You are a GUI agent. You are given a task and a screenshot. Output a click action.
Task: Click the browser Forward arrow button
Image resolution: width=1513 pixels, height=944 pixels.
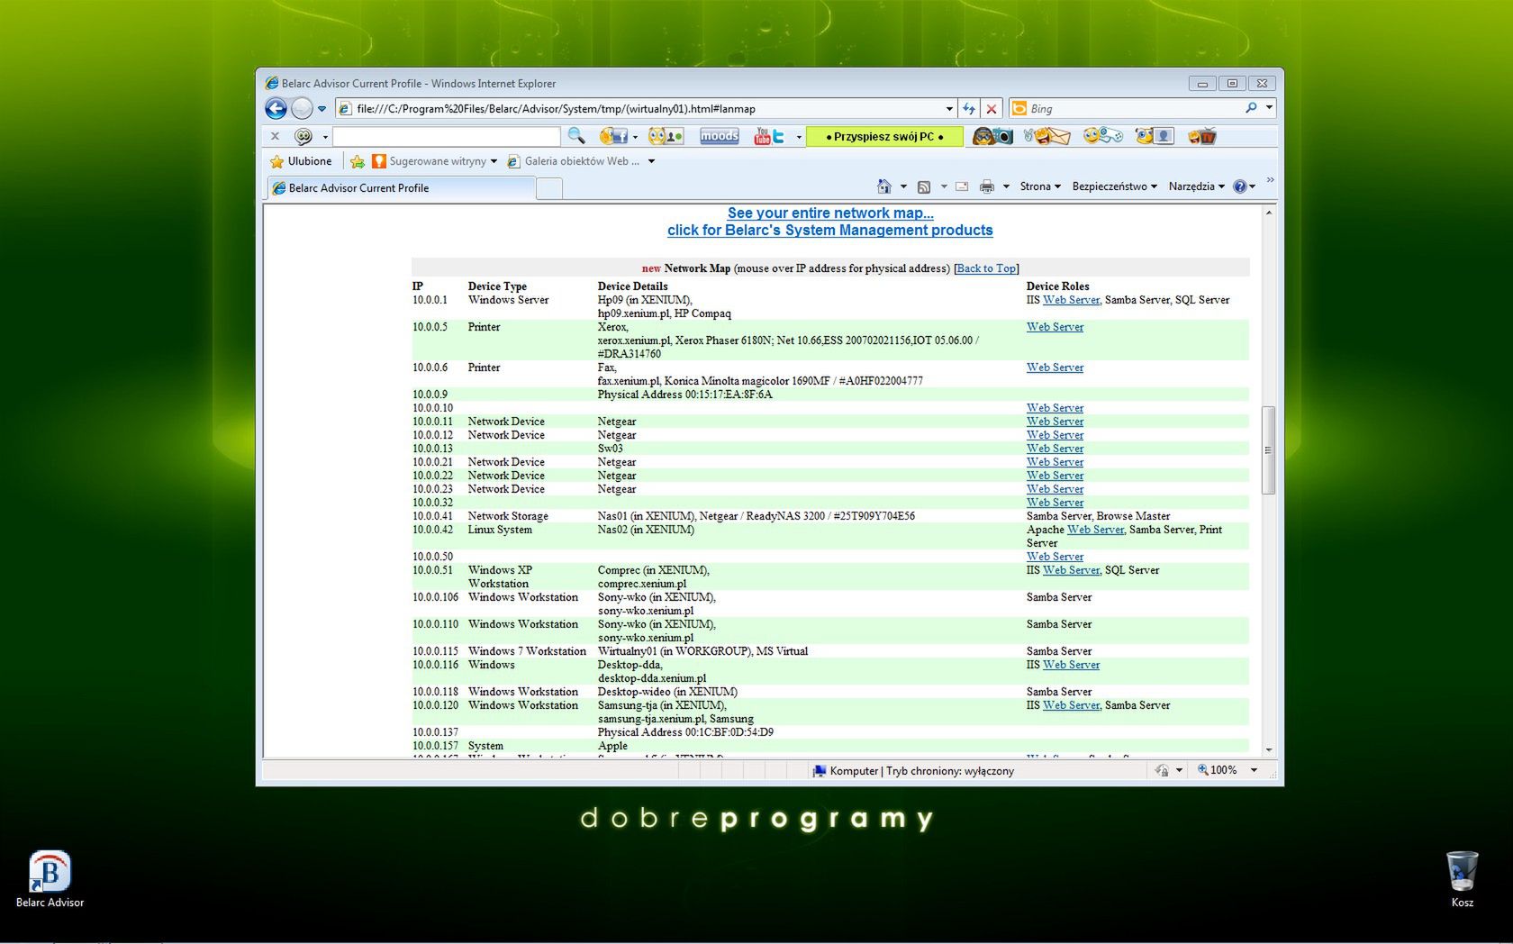302,109
